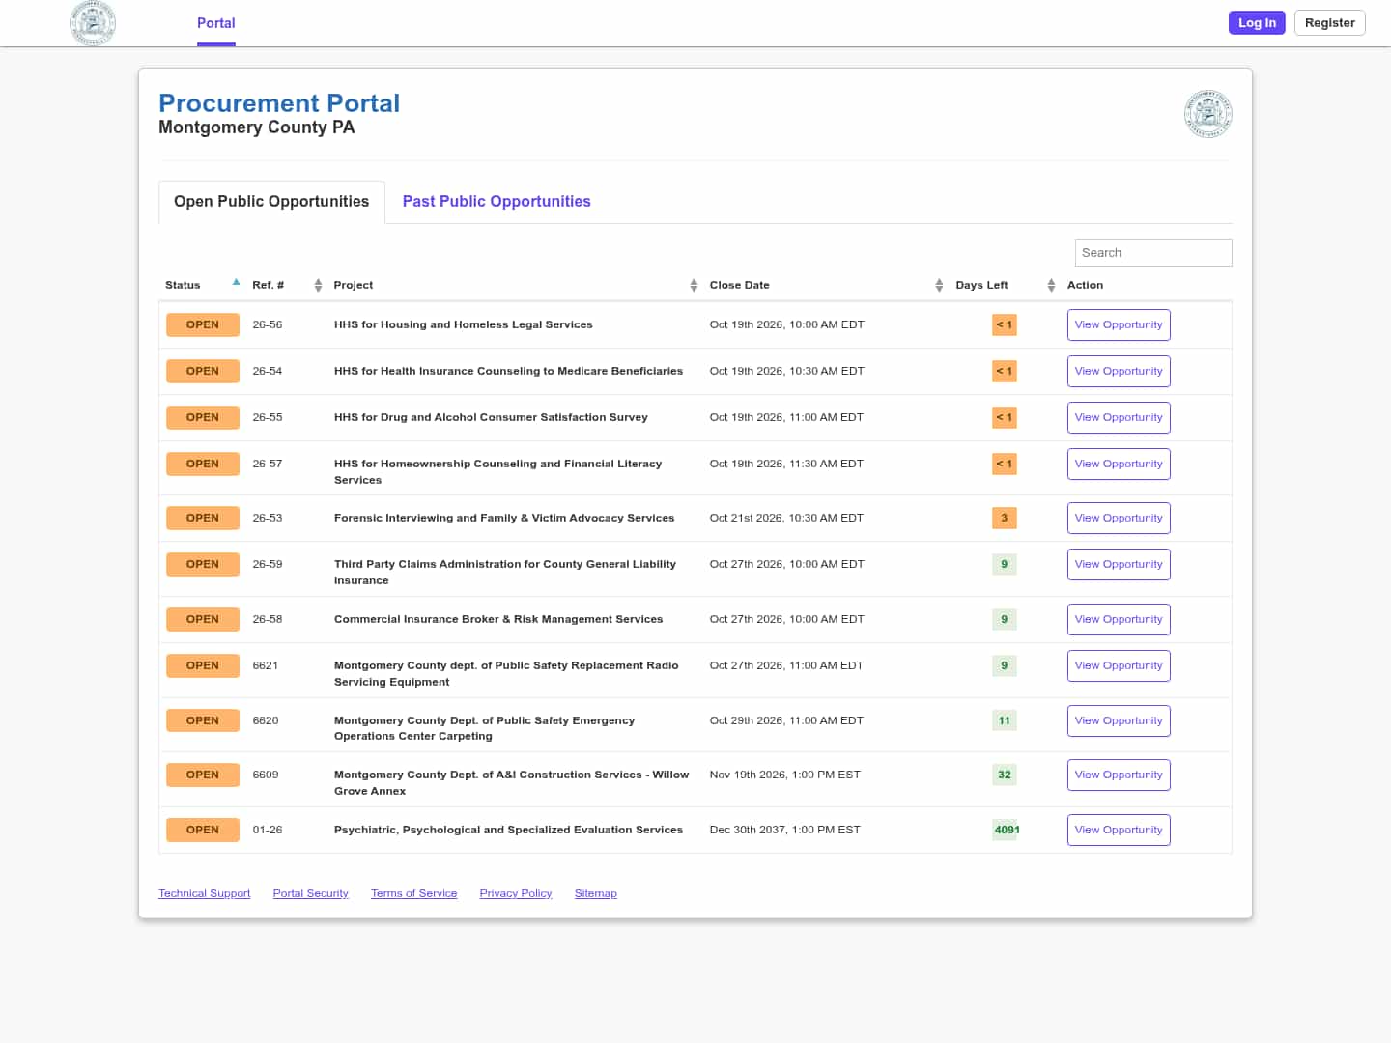Click "Psychiatric, Psychological and Specialized Evaluation Services"
The width and height of the screenshot is (1391, 1043).
(x=508, y=831)
